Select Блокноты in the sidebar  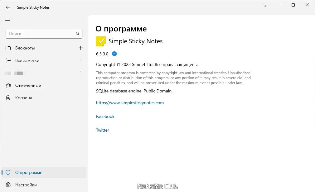click(25, 48)
